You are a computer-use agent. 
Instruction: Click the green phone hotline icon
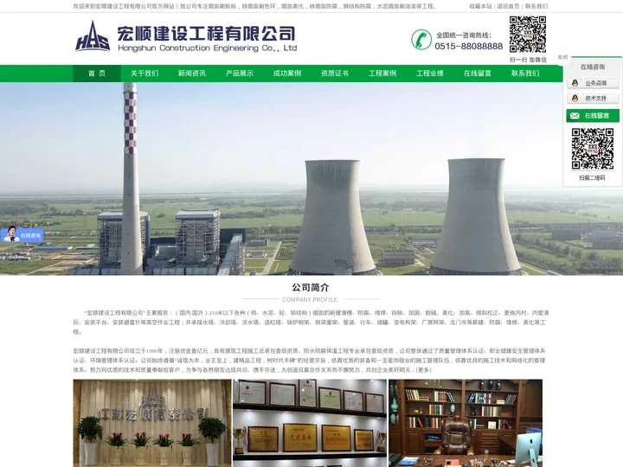(x=421, y=39)
